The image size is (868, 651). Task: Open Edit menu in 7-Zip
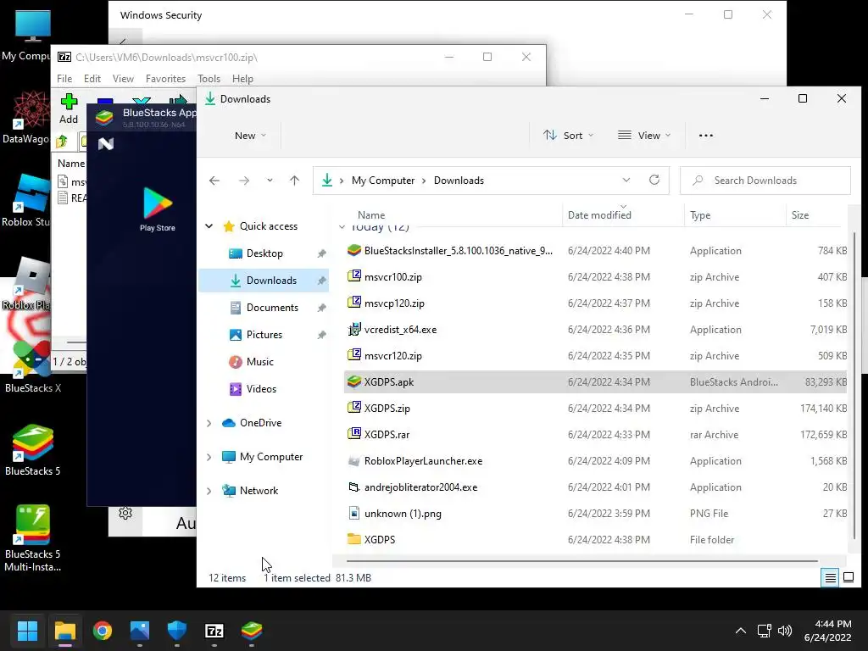click(x=92, y=79)
